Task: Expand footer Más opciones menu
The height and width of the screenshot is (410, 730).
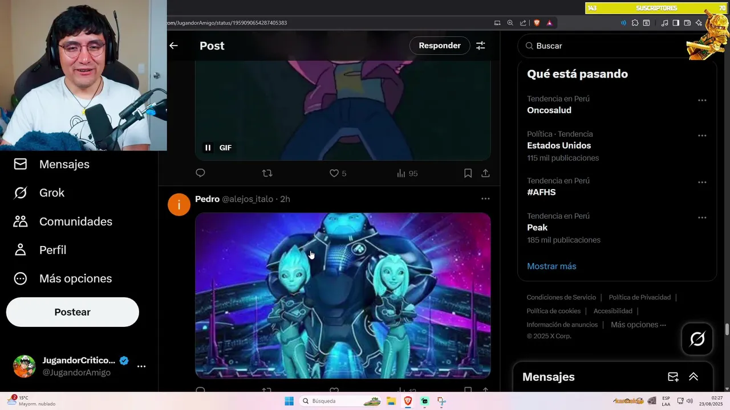Action: coord(638,325)
